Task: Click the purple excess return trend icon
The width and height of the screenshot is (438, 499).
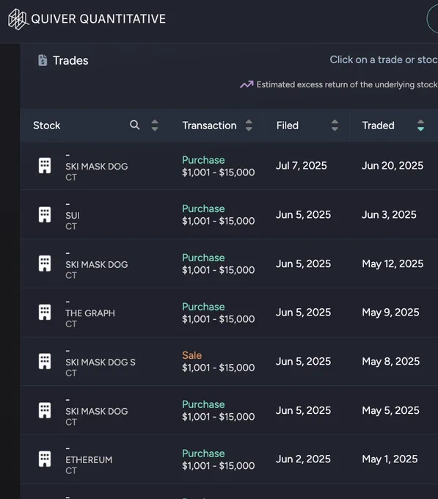Action: click(x=247, y=84)
